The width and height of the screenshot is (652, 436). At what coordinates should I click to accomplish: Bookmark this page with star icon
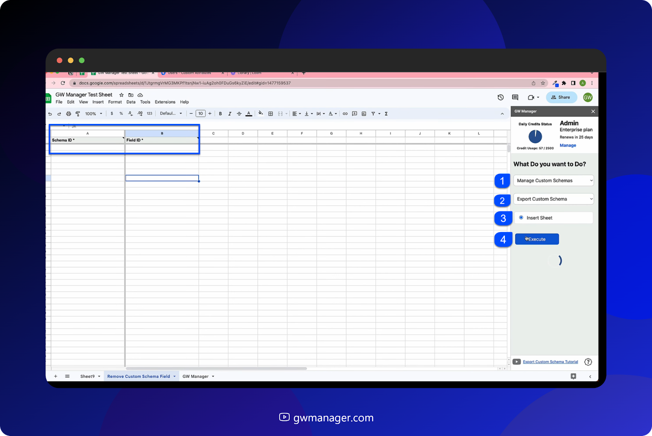(543, 83)
